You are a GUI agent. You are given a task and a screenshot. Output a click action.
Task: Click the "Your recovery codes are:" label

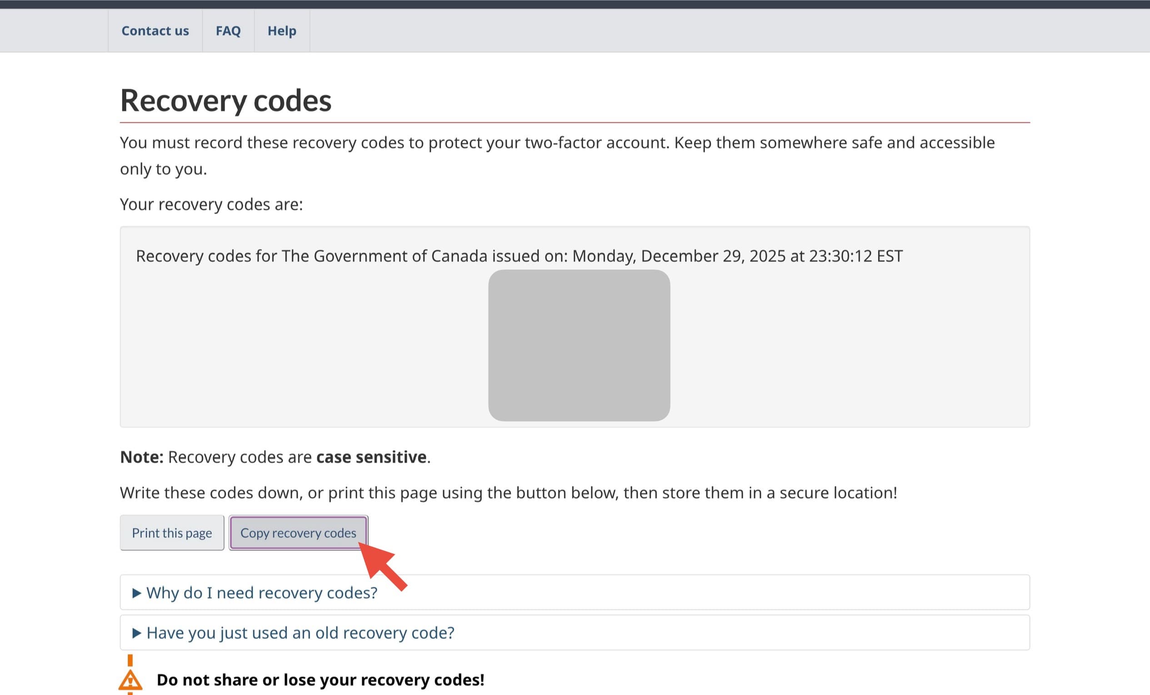[x=211, y=205]
